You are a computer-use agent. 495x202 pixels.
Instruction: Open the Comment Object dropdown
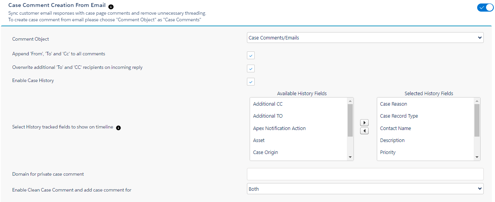coord(365,38)
